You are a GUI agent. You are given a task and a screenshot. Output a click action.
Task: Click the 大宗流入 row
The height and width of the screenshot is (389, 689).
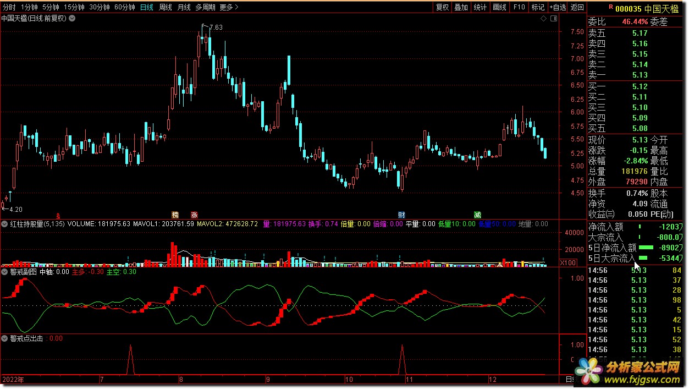[636, 237]
